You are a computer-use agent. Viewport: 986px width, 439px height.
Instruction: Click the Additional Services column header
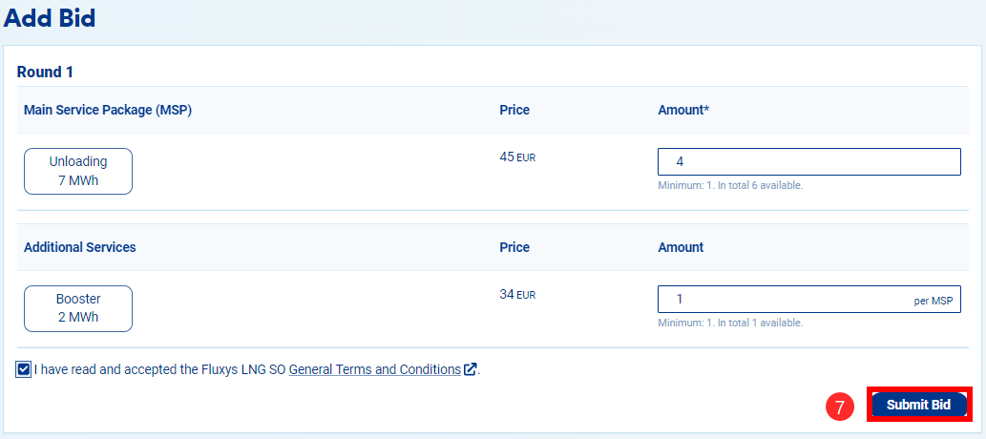80,247
